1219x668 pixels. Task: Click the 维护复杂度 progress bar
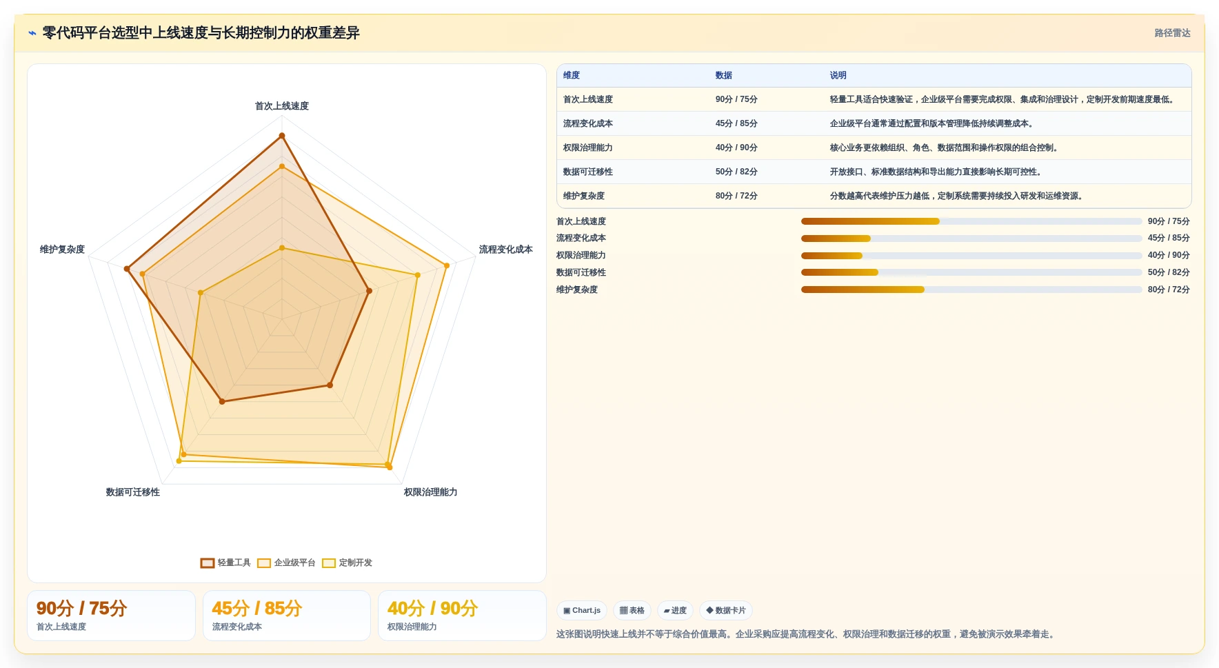click(971, 290)
